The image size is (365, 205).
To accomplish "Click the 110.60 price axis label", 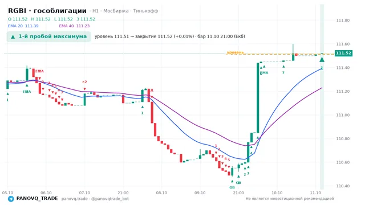I will (x=343, y=162).
